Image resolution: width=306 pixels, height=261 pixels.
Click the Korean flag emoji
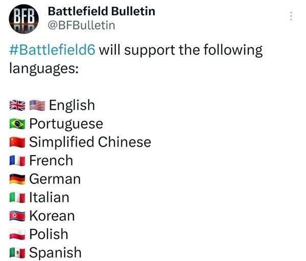17,216
